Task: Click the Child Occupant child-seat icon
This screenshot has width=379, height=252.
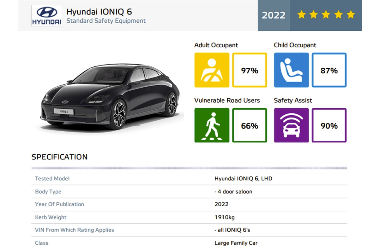Action: tap(292, 70)
